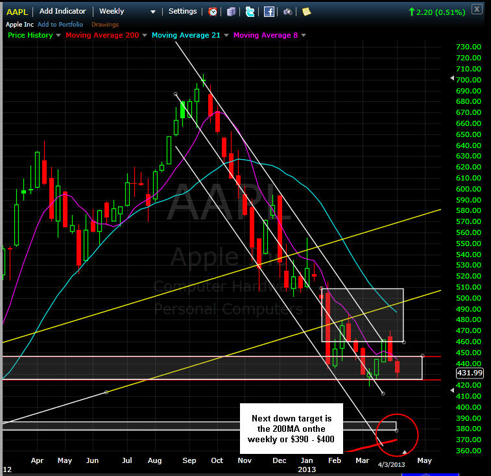491x476 pixels.
Task: Select the Moving Average 8 label
Action: click(265, 35)
